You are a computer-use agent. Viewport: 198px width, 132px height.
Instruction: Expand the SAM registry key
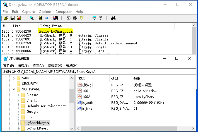(14, 78)
